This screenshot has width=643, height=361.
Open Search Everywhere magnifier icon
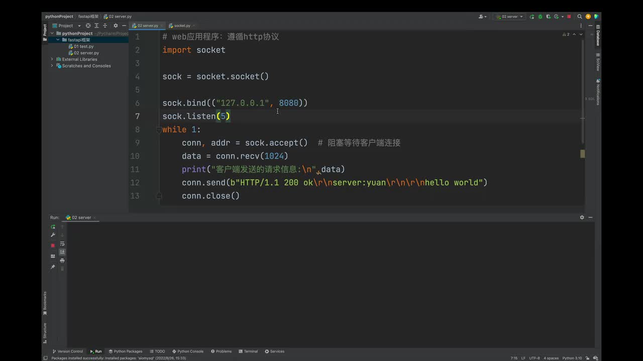580,17
